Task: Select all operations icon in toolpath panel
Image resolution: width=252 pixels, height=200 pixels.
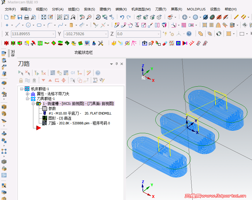Action: coord(21,73)
